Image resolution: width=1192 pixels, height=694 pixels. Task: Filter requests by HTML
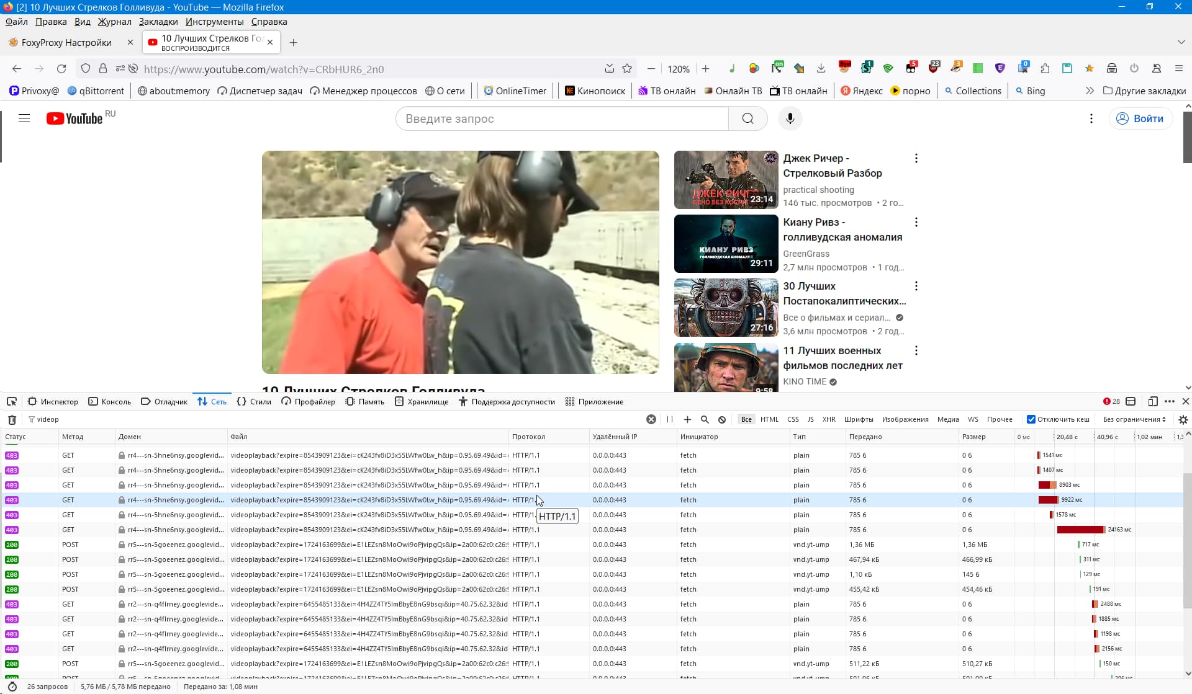769,419
